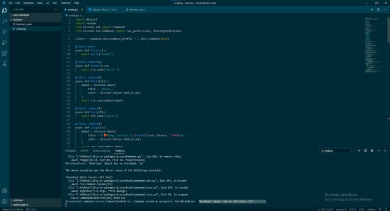The height and width of the screenshot is (211, 390).
Task: Switch to the Debug Console tab
Action: [102, 151]
